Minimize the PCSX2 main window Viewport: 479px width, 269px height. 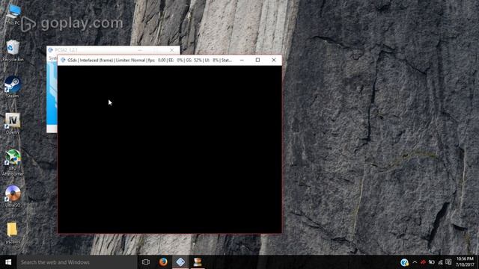click(140, 50)
